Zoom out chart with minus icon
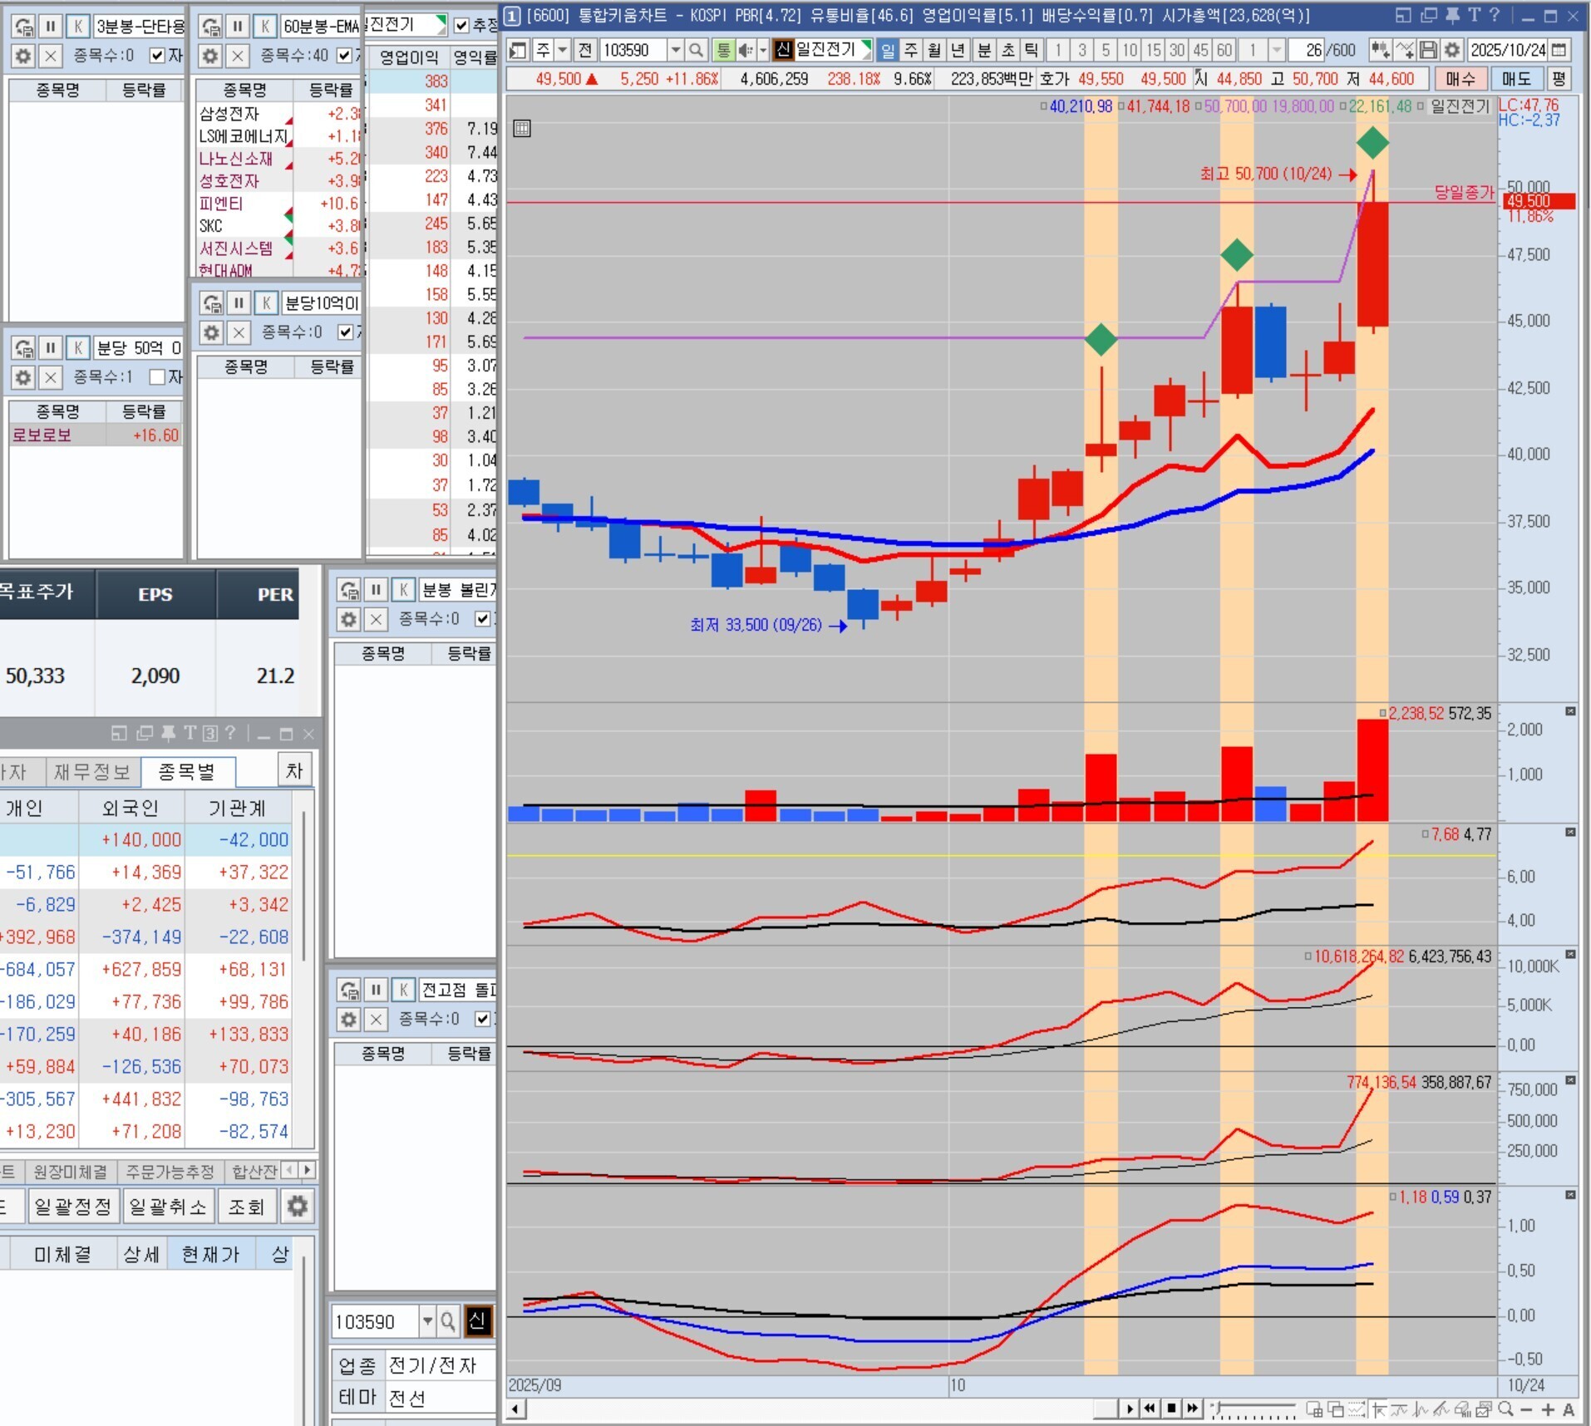The image size is (1591, 1426). [1526, 1409]
